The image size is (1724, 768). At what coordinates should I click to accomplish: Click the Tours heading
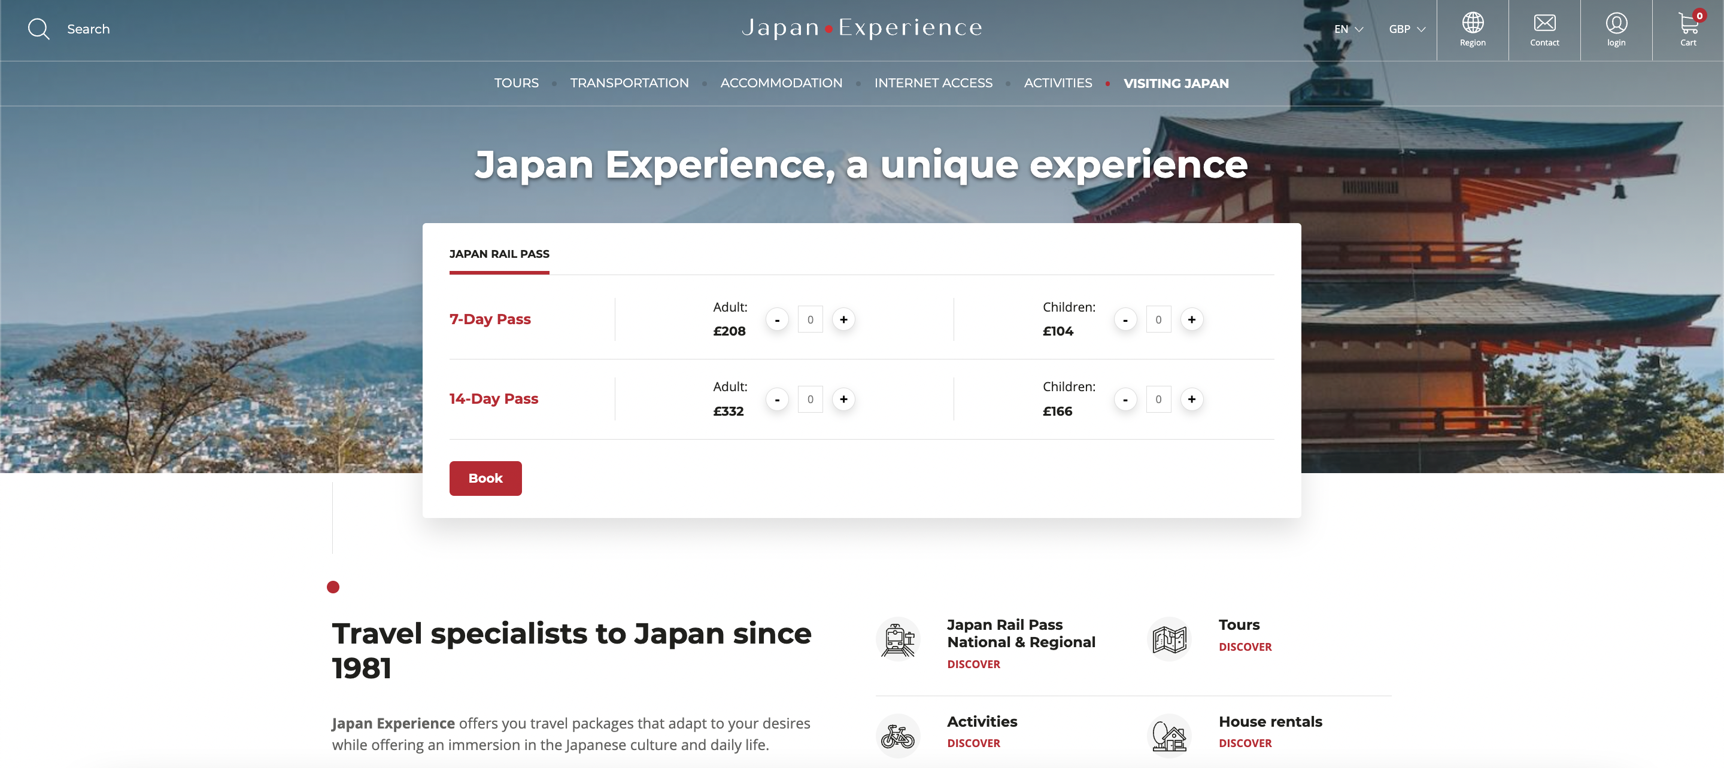pyautogui.click(x=1239, y=625)
